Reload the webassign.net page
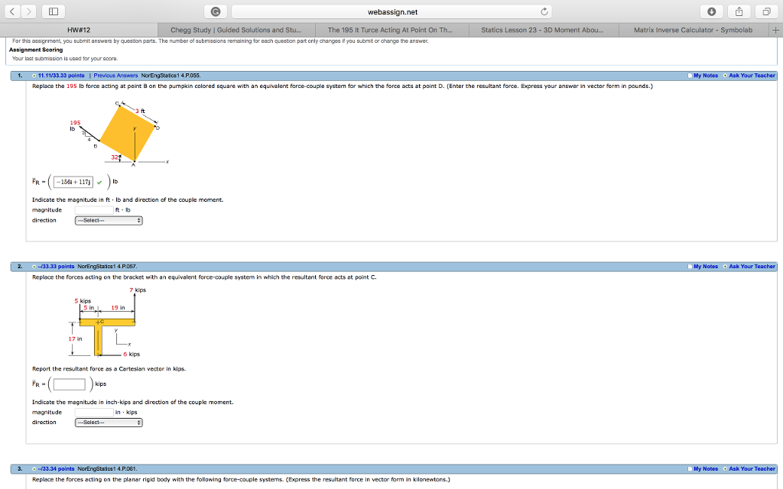This screenshot has width=783, height=489. pos(544,11)
